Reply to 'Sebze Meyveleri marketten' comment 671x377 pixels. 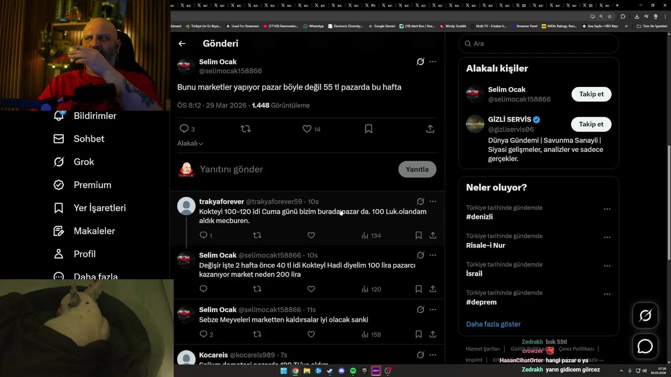(x=203, y=334)
